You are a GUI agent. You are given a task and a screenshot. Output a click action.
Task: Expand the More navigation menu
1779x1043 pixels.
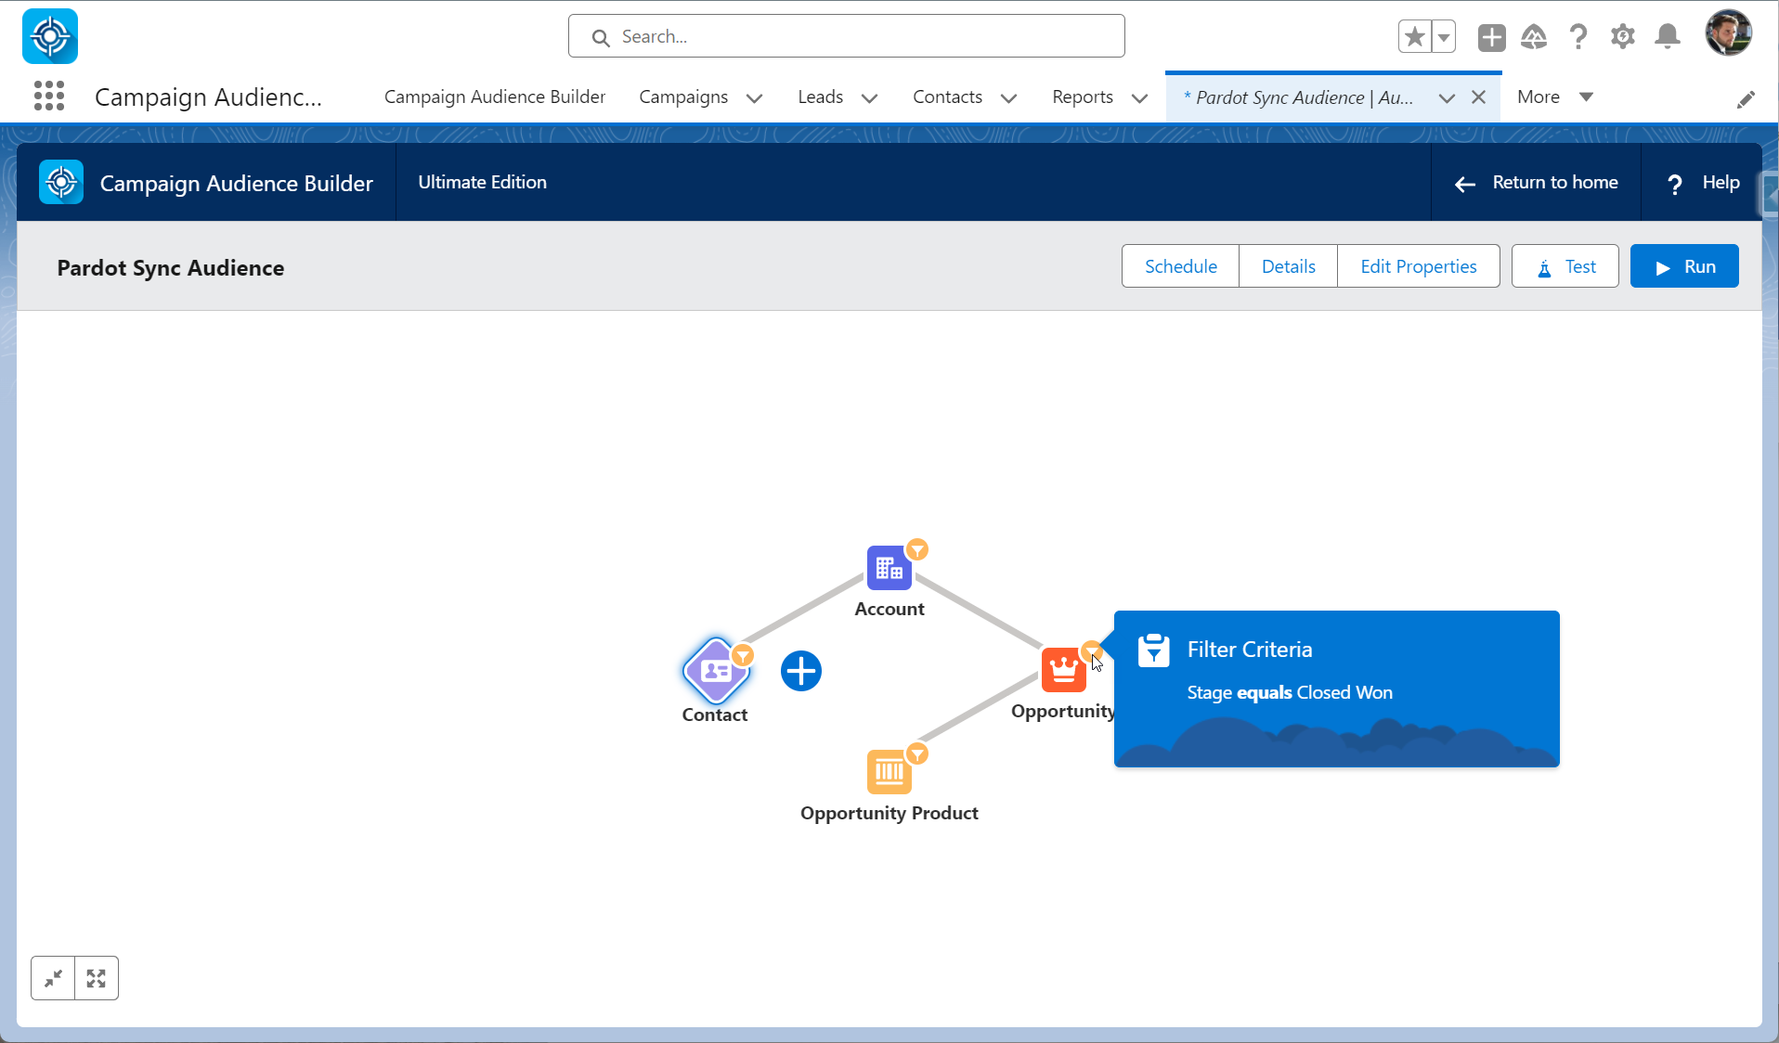coord(1555,97)
